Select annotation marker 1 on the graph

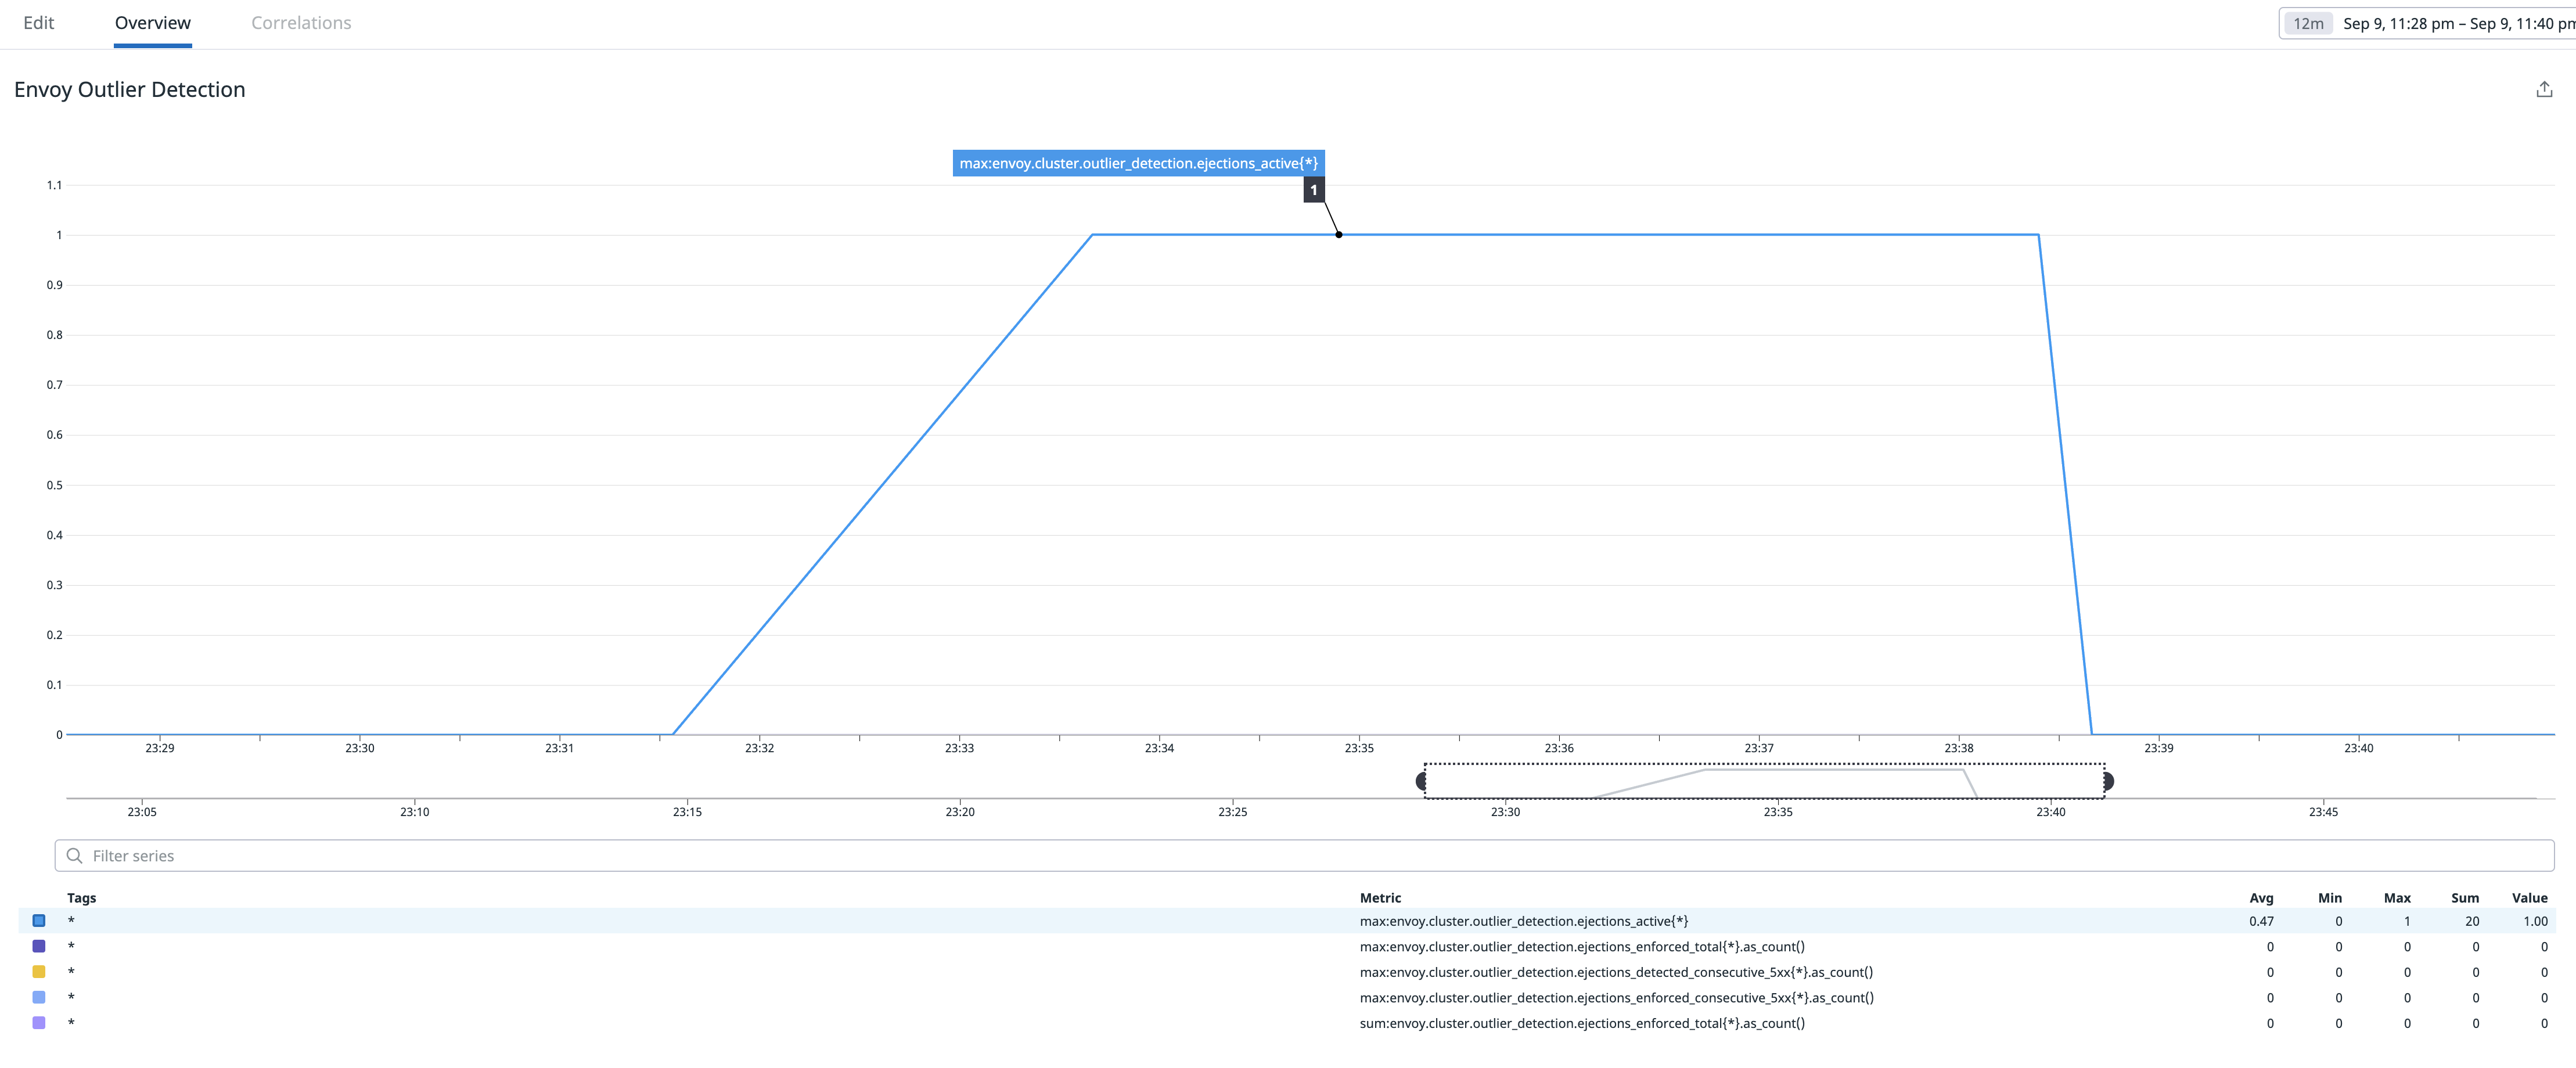pos(1313,190)
